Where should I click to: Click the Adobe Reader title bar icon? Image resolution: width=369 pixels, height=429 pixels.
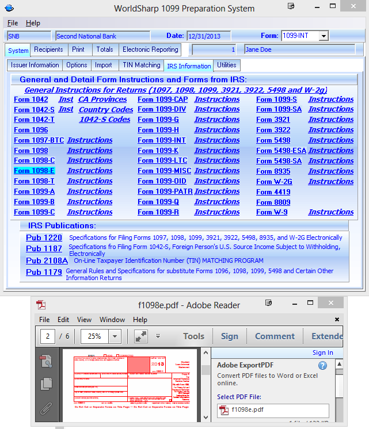[41, 305]
